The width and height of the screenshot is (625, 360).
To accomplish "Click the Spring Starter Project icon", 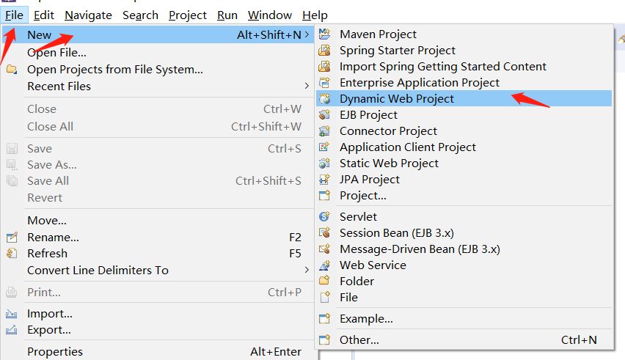I will tap(325, 51).
